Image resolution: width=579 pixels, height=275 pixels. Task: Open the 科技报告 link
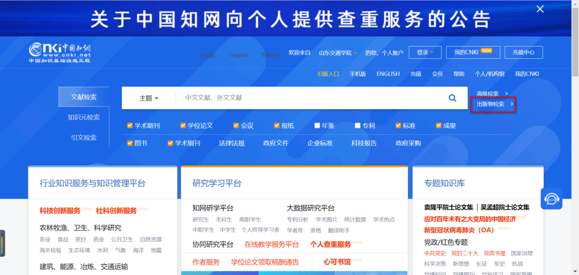364,143
